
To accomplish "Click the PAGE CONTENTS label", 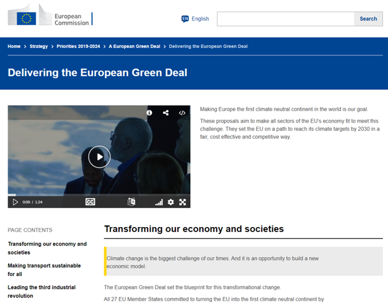I will (30, 230).
